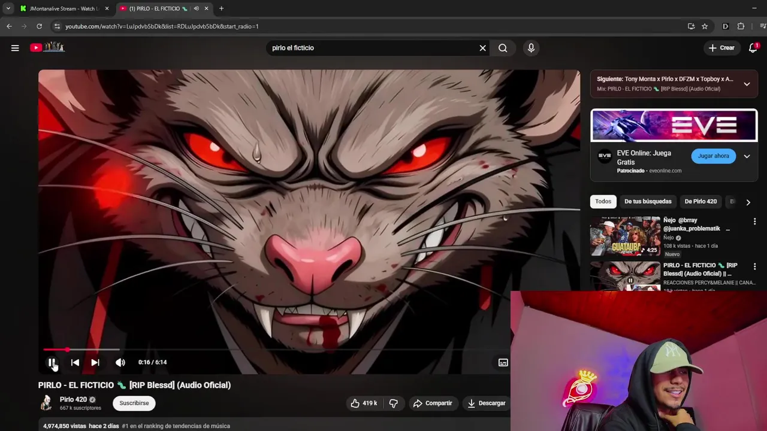Click the Crear button
This screenshot has width=767, height=431.
(721, 48)
